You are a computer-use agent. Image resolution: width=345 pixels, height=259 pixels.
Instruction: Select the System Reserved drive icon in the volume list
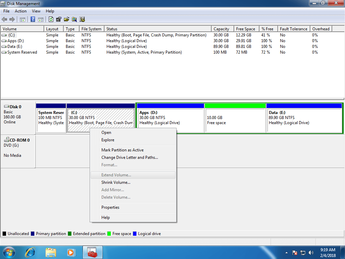(x=4, y=52)
